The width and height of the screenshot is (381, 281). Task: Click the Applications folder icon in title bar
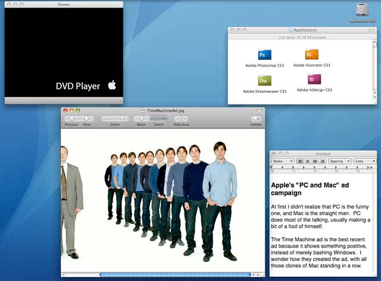[x=290, y=30]
